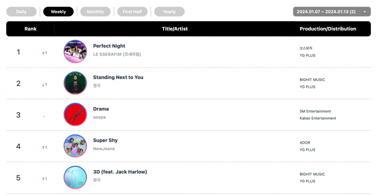Open the 2024.01.07 ~ 2024.01.13 week dropdown

click(x=332, y=12)
